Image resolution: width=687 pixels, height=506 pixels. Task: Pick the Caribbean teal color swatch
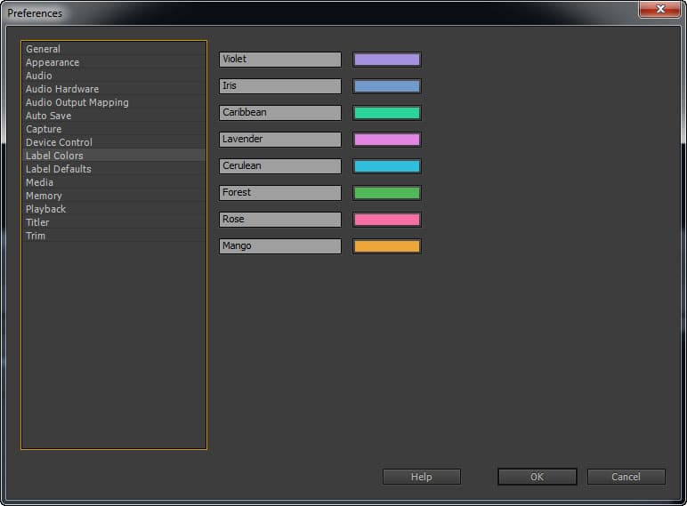(387, 113)
